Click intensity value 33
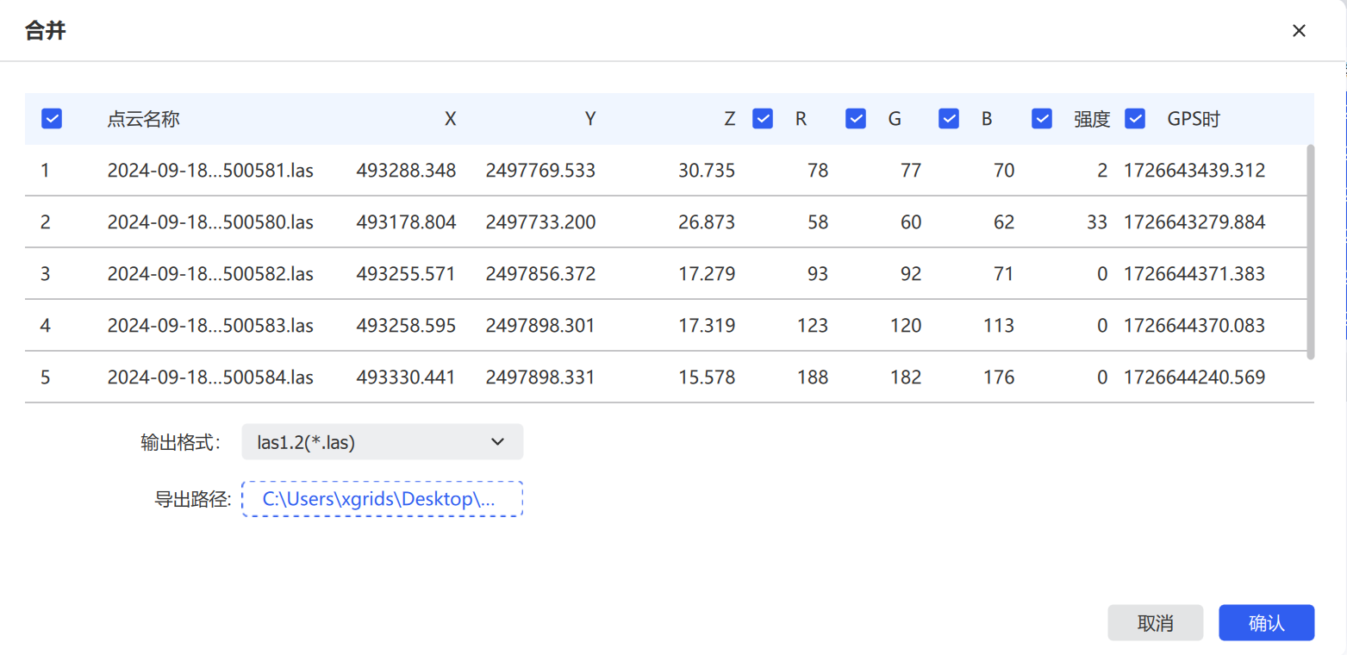This screenshot has height=655, width=1347. pos(1097,222)
